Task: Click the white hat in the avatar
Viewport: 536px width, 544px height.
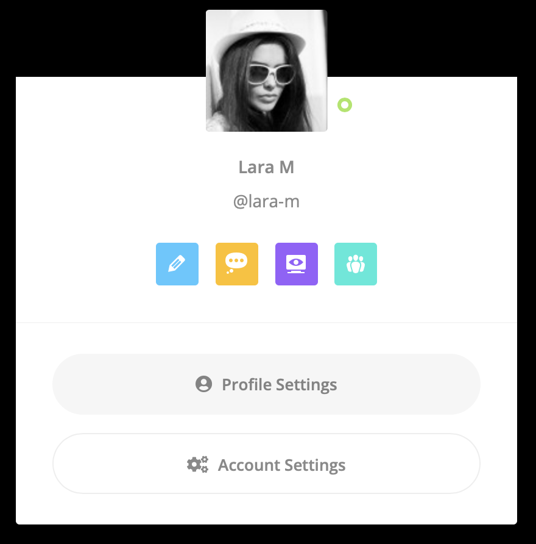Action: click(x=261, y=35)
